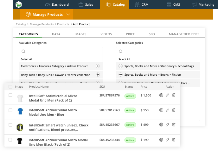
Task: Toggle the select-all checkbox in the product table header
Action: click(x=10, y=87)
